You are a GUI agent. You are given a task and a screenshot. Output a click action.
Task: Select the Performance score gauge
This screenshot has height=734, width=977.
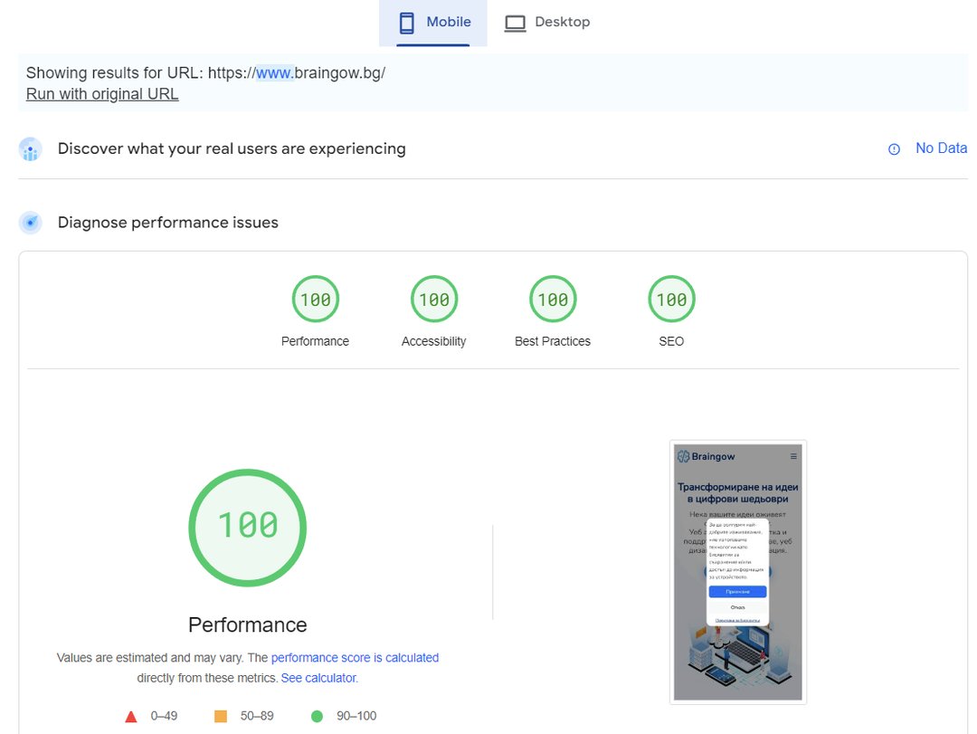click(315, 300)
